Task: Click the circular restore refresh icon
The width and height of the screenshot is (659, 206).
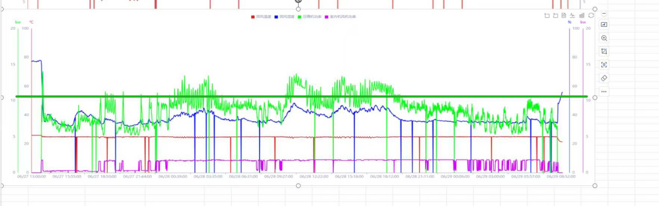Action: coord(591,16)
